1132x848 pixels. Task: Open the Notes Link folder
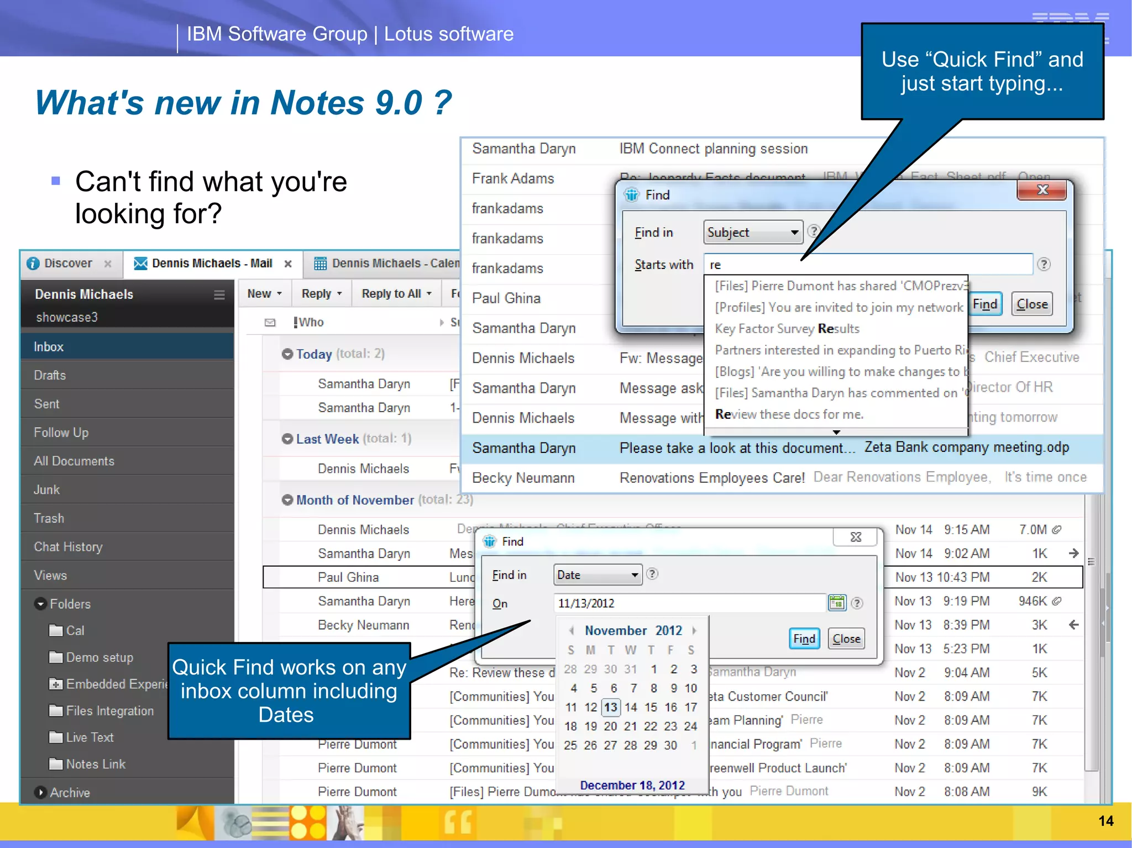click(x=87, y=764)
